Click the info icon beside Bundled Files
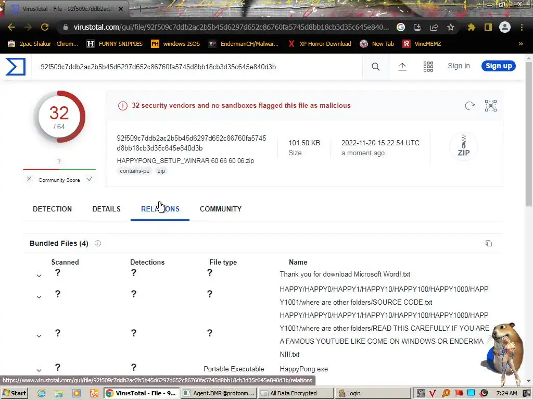The width and height of the screenshot is (533, 400). pos(98,243)
